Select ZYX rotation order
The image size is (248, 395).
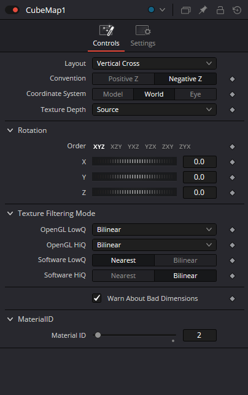185,146
